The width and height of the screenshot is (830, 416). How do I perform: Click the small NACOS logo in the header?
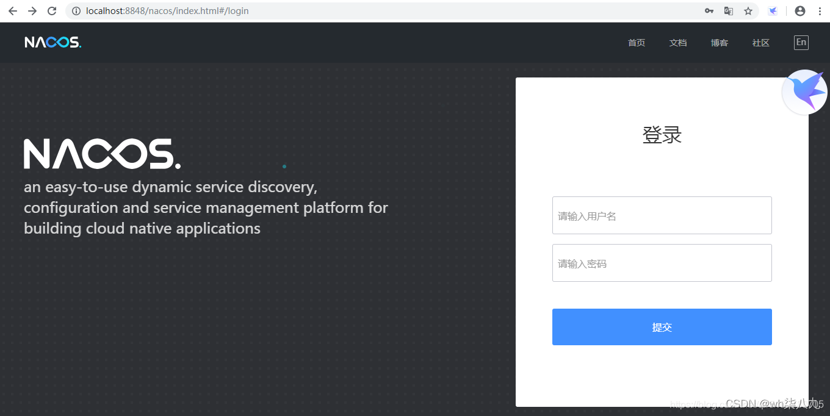53,42
